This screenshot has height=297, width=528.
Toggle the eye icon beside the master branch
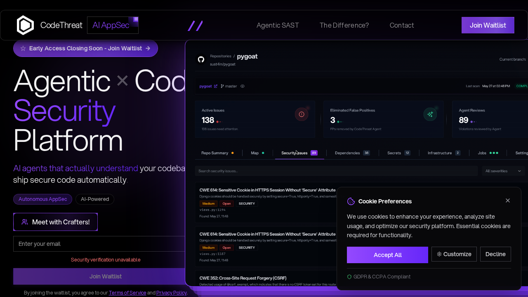(x=242, y=86)
